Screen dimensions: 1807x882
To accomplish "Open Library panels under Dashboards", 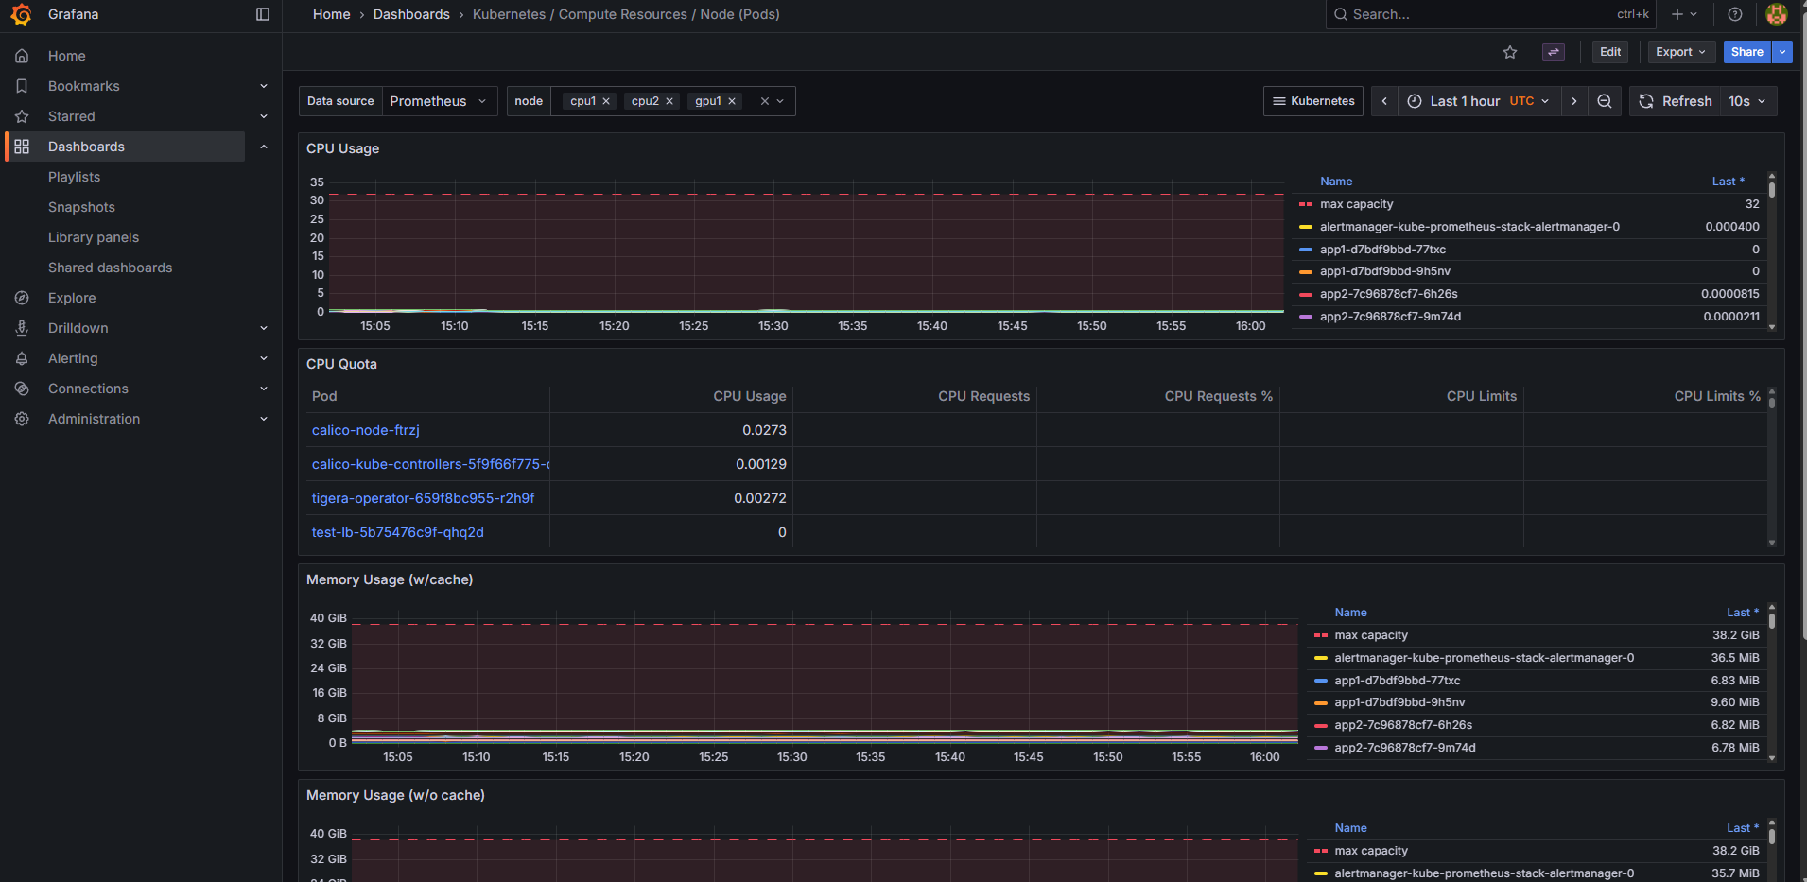I will coord(94,237).
